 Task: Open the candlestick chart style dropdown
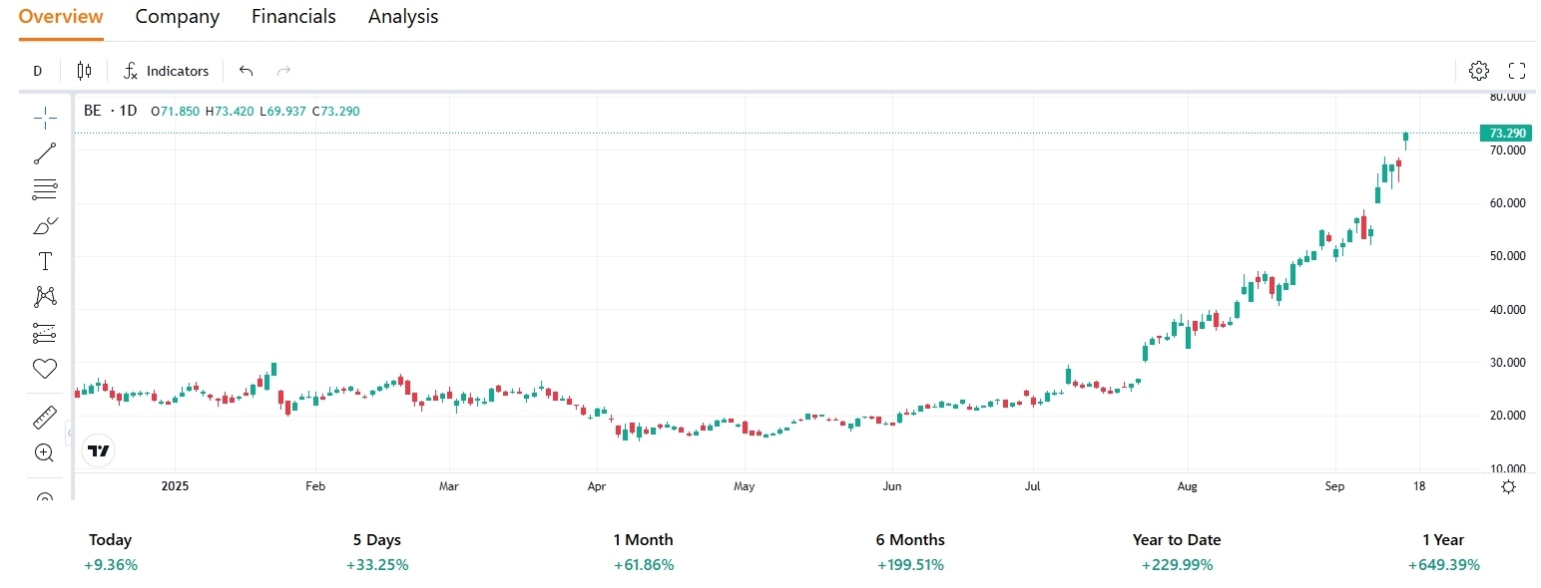click(84, 71)
